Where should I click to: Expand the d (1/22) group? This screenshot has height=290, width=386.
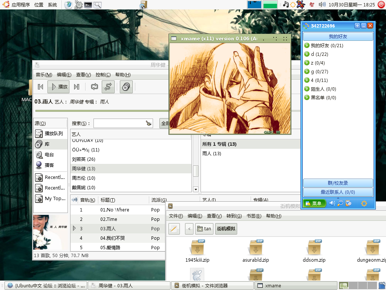coord(307,54)
